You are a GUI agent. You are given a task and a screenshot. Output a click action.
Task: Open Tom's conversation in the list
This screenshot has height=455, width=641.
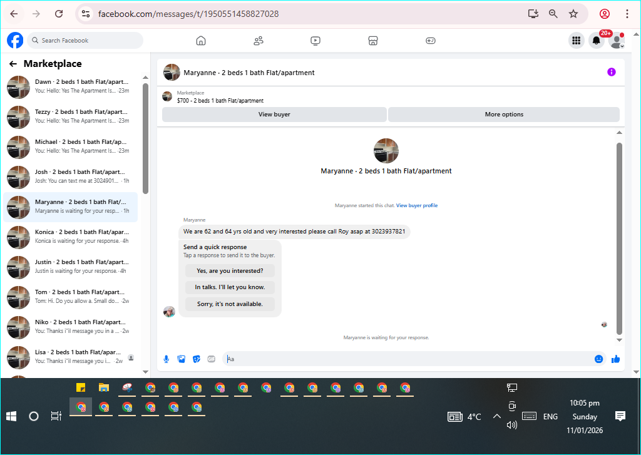[70, 297]
